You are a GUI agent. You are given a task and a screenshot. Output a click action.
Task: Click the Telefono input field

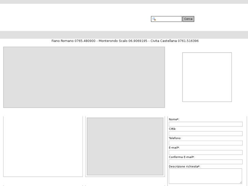pos(206,143)
